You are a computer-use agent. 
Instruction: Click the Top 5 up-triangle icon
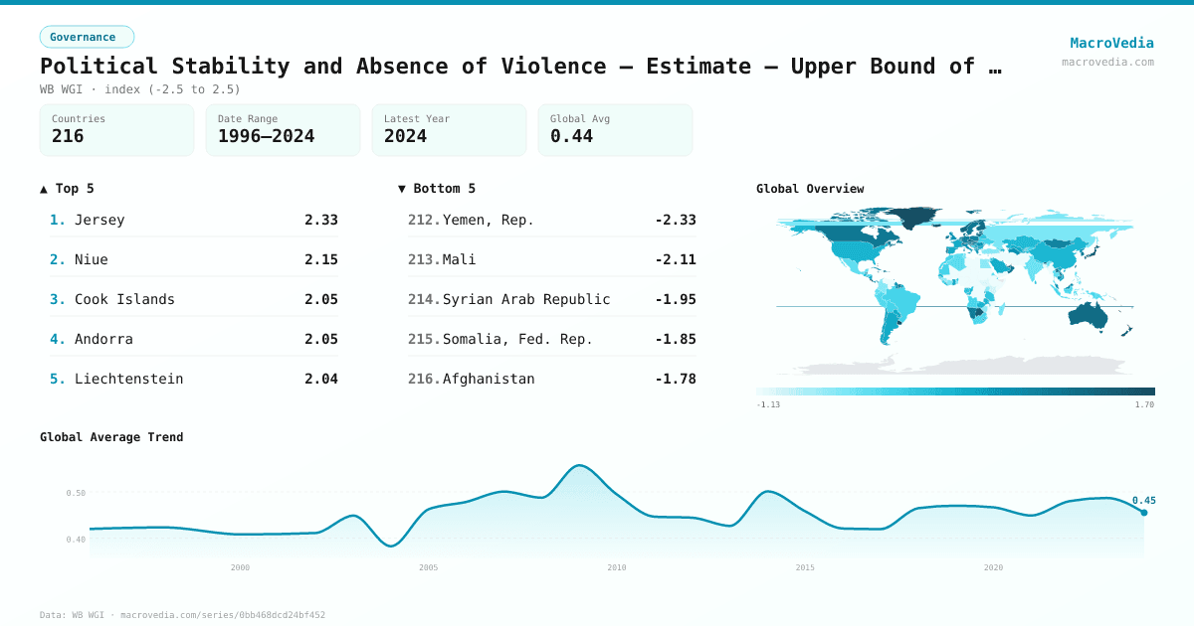[44, 189]
